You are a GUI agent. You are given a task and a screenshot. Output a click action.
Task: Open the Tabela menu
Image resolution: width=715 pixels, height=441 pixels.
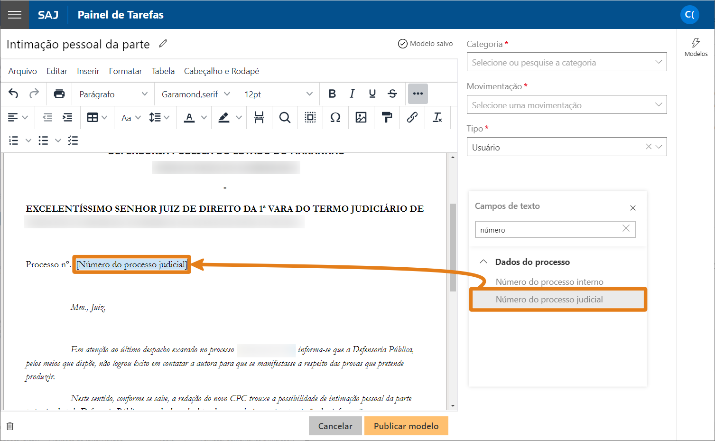coord(163,71)
